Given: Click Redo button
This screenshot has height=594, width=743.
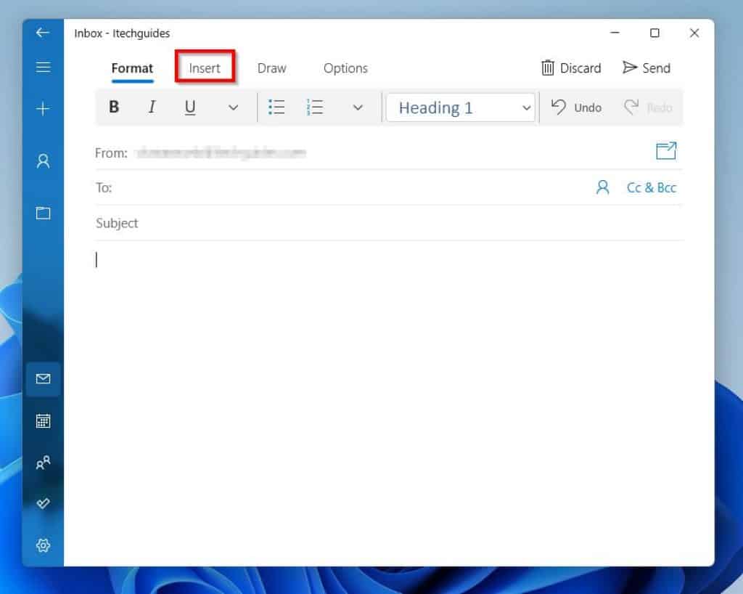Looking at the screenshot, I should pos(648,107).
